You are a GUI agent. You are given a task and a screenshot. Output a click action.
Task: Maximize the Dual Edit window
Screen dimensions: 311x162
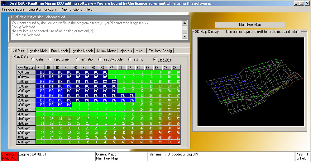click(301, 3)
